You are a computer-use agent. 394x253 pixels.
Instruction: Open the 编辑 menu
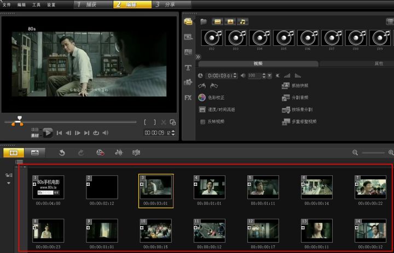point(21,4)
